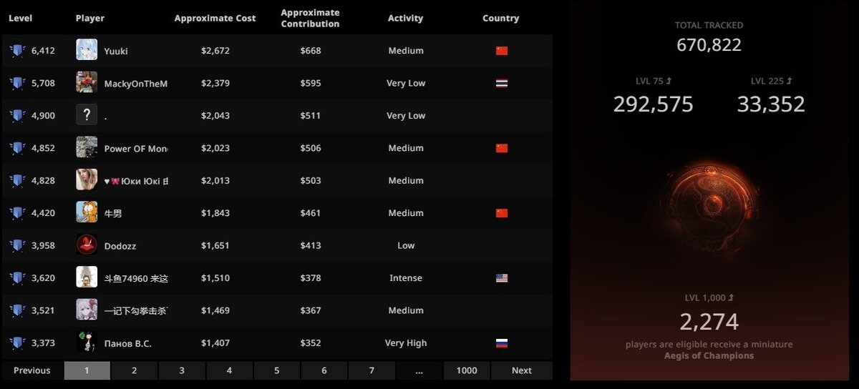The image size is (859, 389).
Task: Click the red hat avatar of Dodozz
Action: [x=87, y=245]
